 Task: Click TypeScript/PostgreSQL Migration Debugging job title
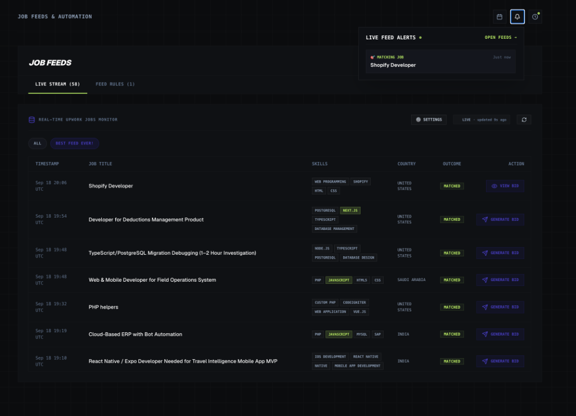click(172, 253)
